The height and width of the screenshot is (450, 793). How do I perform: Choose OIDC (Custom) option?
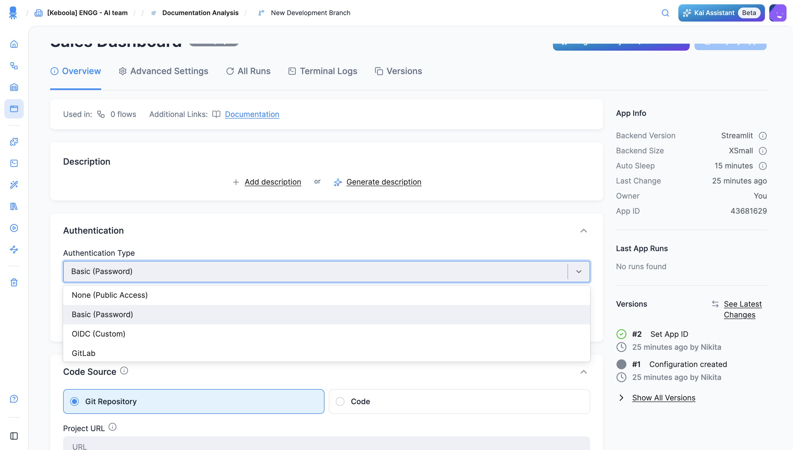point(327,334)
